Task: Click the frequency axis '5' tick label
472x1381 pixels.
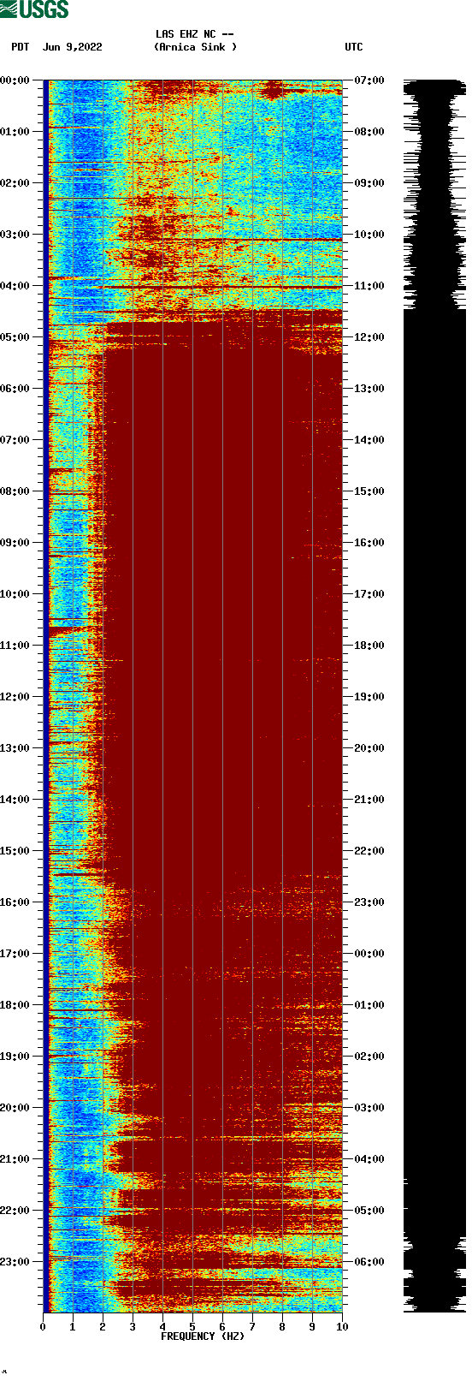Action: (x=192, y=1327)
